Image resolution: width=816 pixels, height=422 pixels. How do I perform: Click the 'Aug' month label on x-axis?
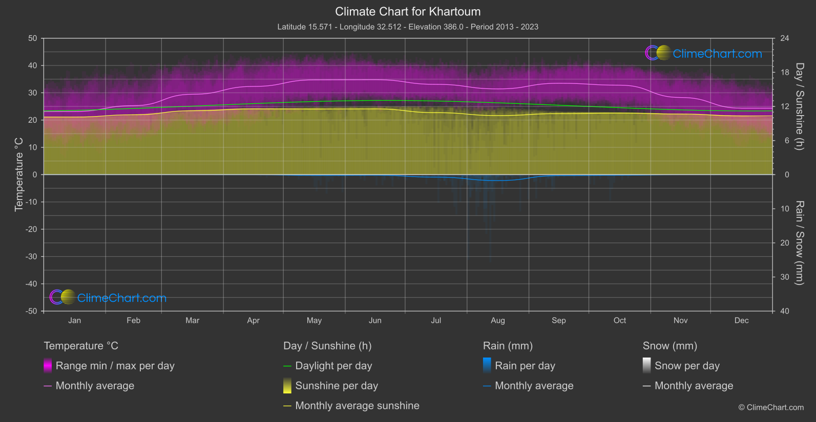pos(498,320)
